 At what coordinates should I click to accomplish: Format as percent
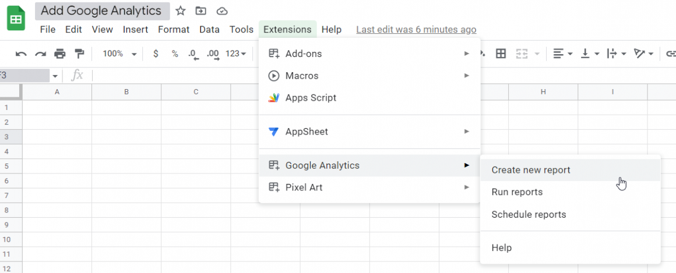click(x=175, y=54)
